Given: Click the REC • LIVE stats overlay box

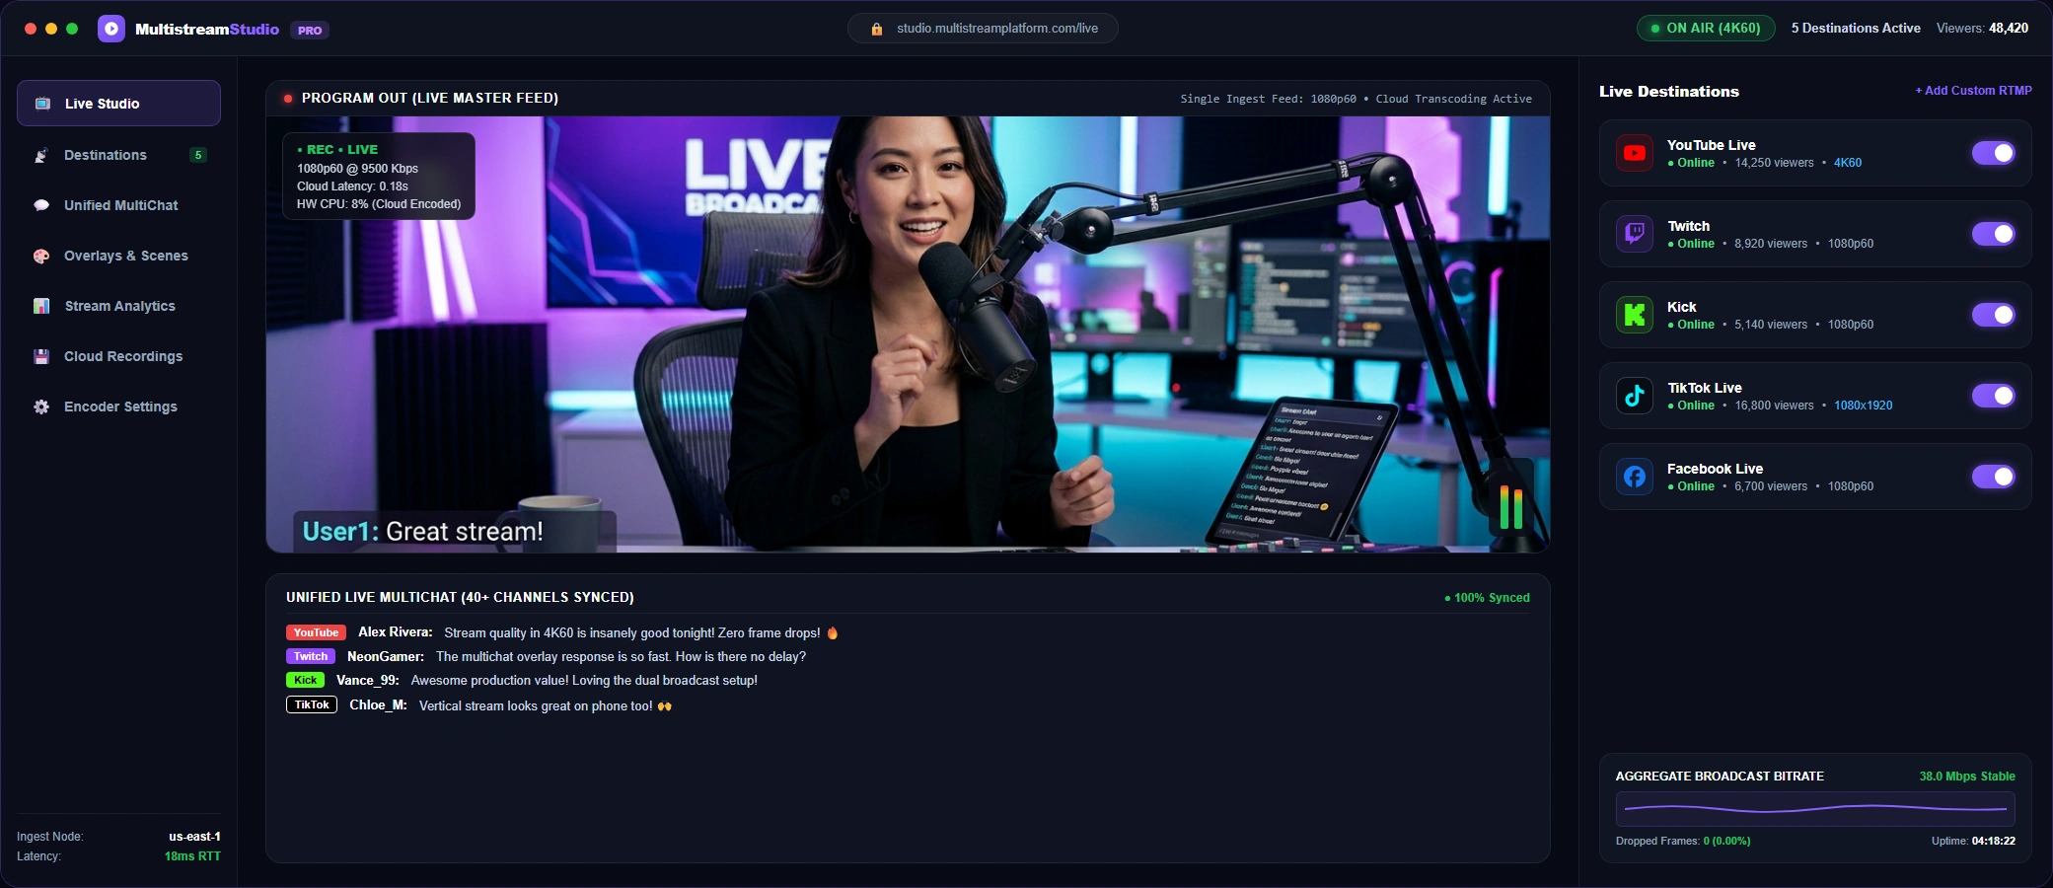Looking at the screenshot, I should (379, 177).
